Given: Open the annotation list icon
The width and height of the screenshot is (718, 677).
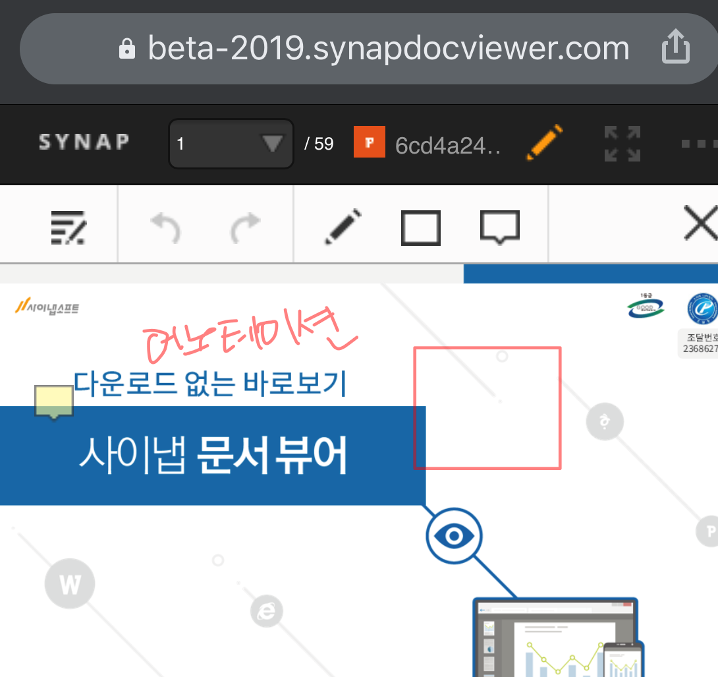Looking at the screenshot, I should point(69,227).
